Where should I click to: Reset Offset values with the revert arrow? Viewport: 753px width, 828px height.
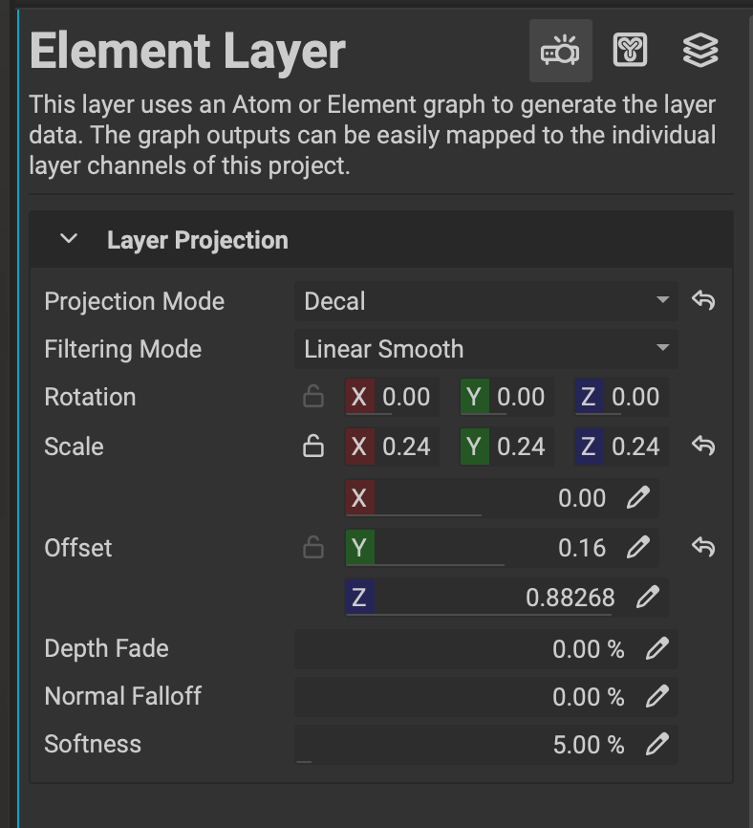[x=703, y=548]
